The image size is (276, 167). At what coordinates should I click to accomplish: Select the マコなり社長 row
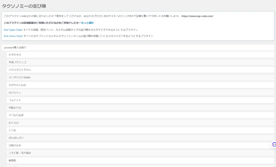point(140,115)
